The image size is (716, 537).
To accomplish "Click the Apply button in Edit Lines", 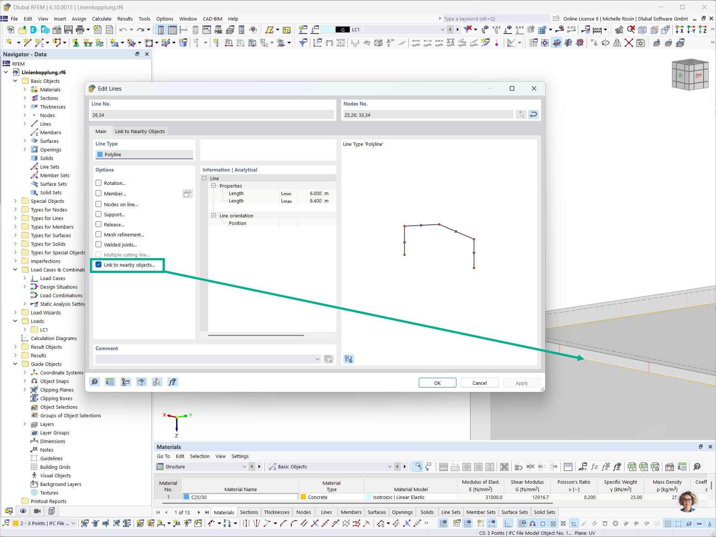I will [521, 383].
